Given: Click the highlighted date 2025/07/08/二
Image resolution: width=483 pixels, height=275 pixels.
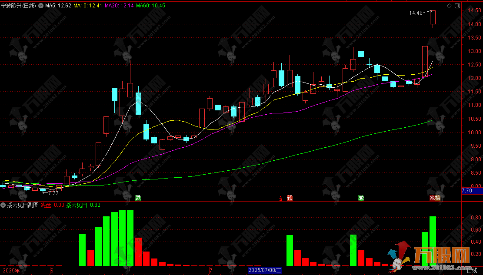Looking at the screenshot, I should coord(265,271).
